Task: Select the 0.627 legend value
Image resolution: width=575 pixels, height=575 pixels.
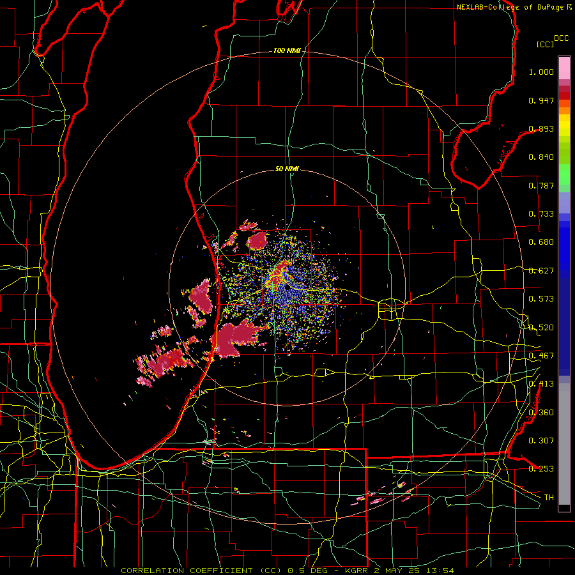Action: (541, 271)
